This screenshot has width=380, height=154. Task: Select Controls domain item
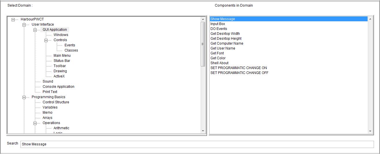[60, 40]
